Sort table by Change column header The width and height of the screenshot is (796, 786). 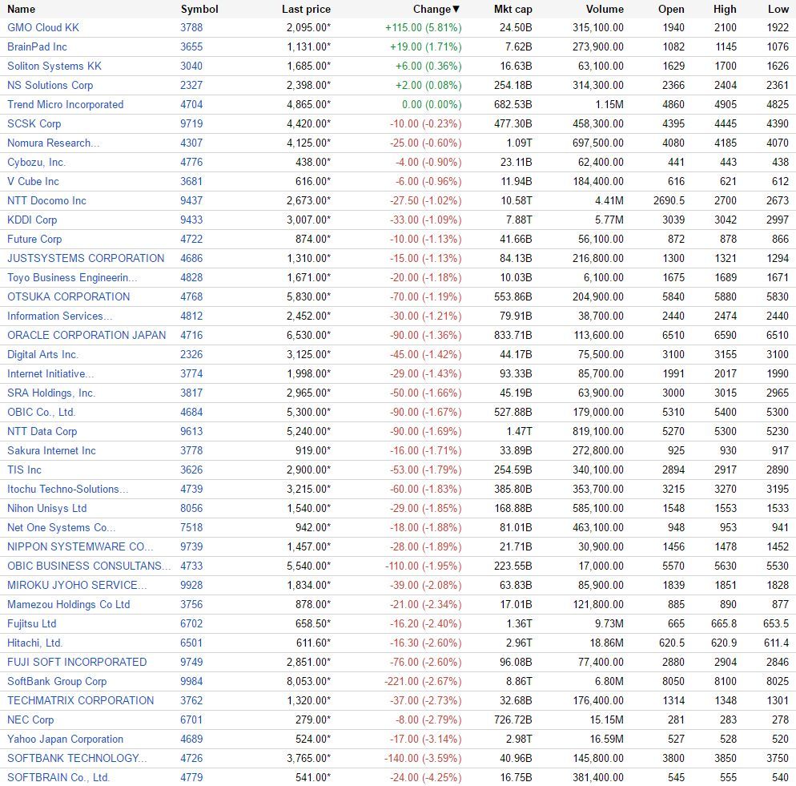click(436, 9)
